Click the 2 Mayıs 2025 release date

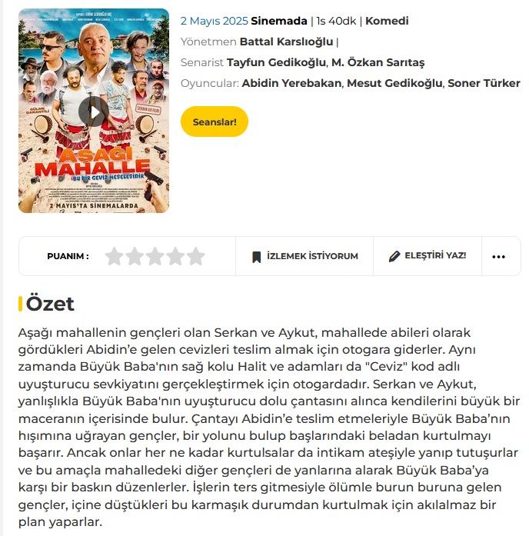(x=215, y=21)
